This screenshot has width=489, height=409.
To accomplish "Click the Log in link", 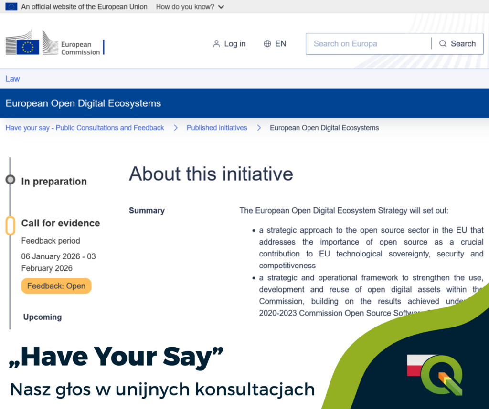I will click(234, 44).
